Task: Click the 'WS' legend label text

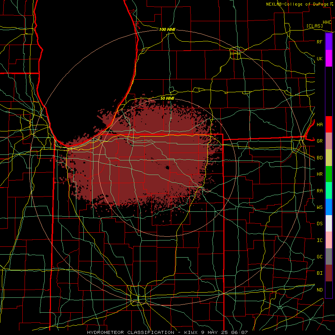Action: [x=319, y=207]
